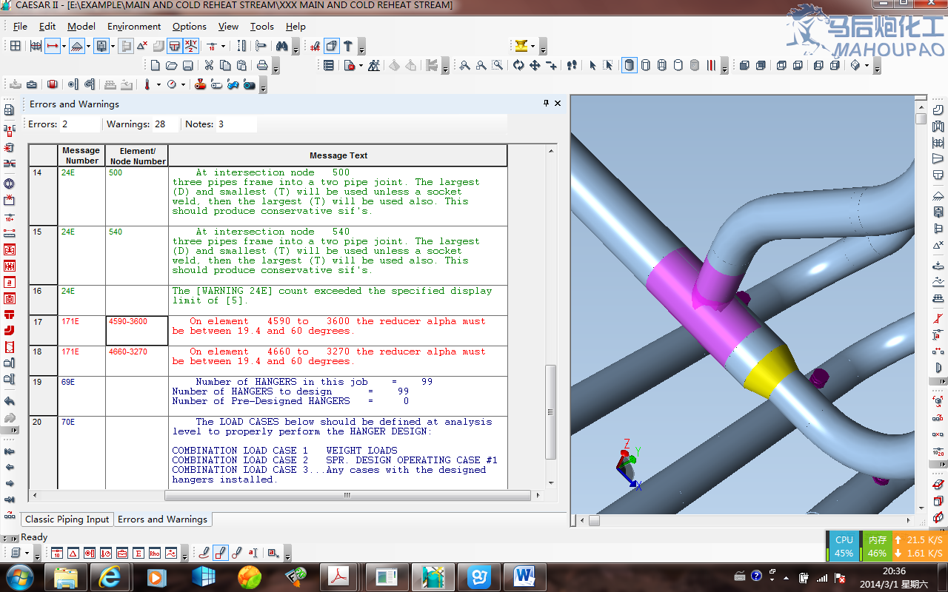The width and height of the screenshot is (948, 592).
Task: Open dropdown beside the pressure gauge icon
Action: click(184, 84)
